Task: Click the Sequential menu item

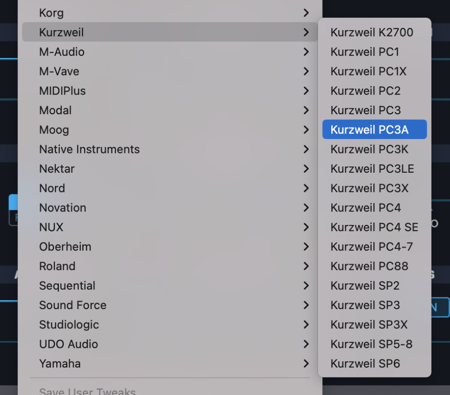Action: point(67,286)
